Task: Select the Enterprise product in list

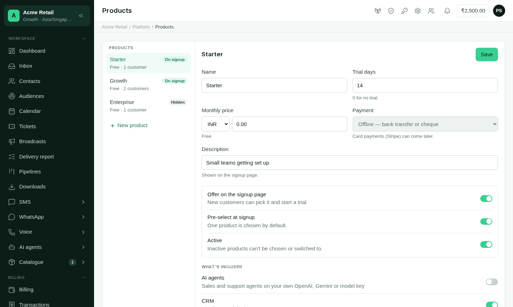Action: click(x=149, y=106)
